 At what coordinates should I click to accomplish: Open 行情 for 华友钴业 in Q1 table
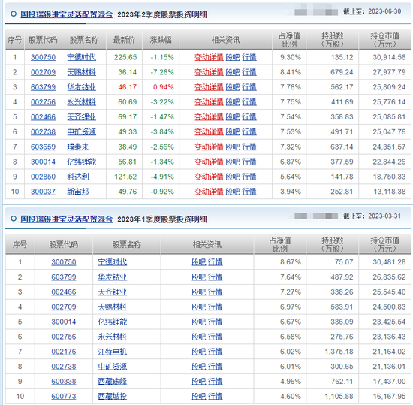tap(216, 277)
